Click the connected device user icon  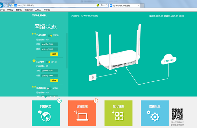pyautogui.click(x=93, y=77)
